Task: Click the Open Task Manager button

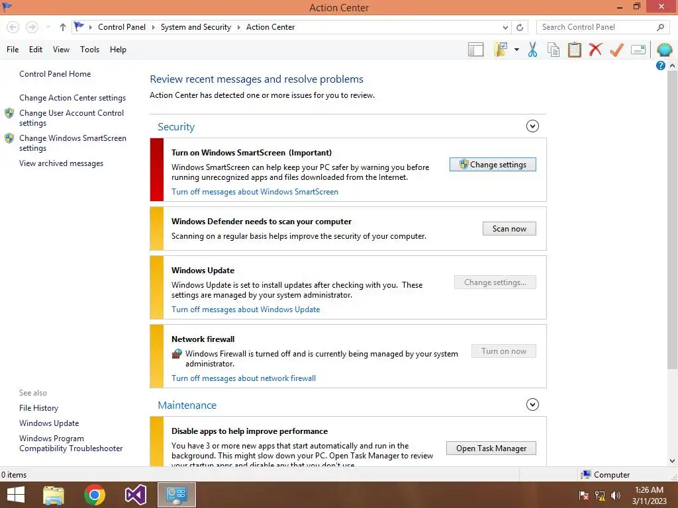Action: click(491, 448)
